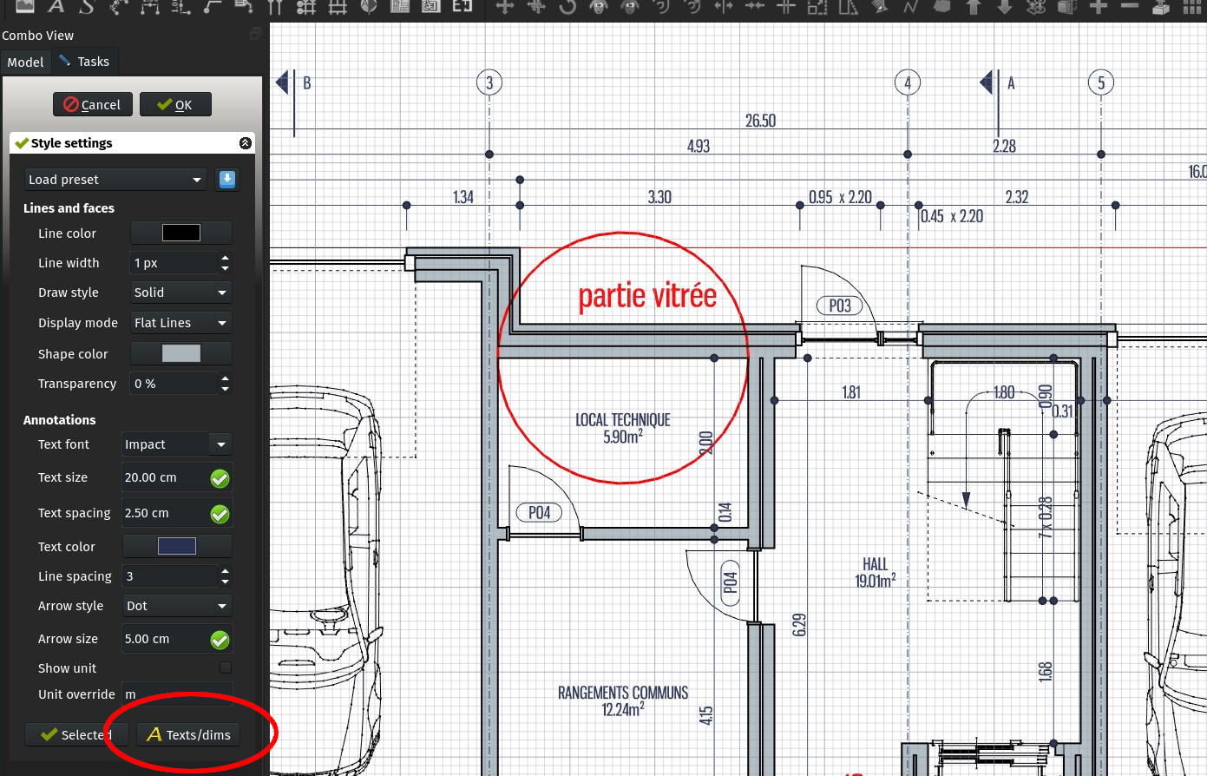Open the Load preset dropdown
This screenshot has height=776, width=1207.
pos(115,179)
